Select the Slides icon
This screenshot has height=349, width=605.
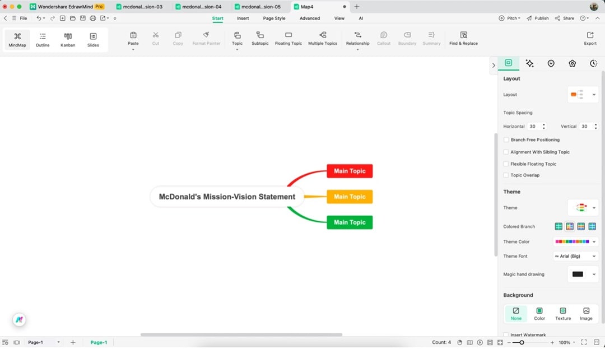point(93,39)
